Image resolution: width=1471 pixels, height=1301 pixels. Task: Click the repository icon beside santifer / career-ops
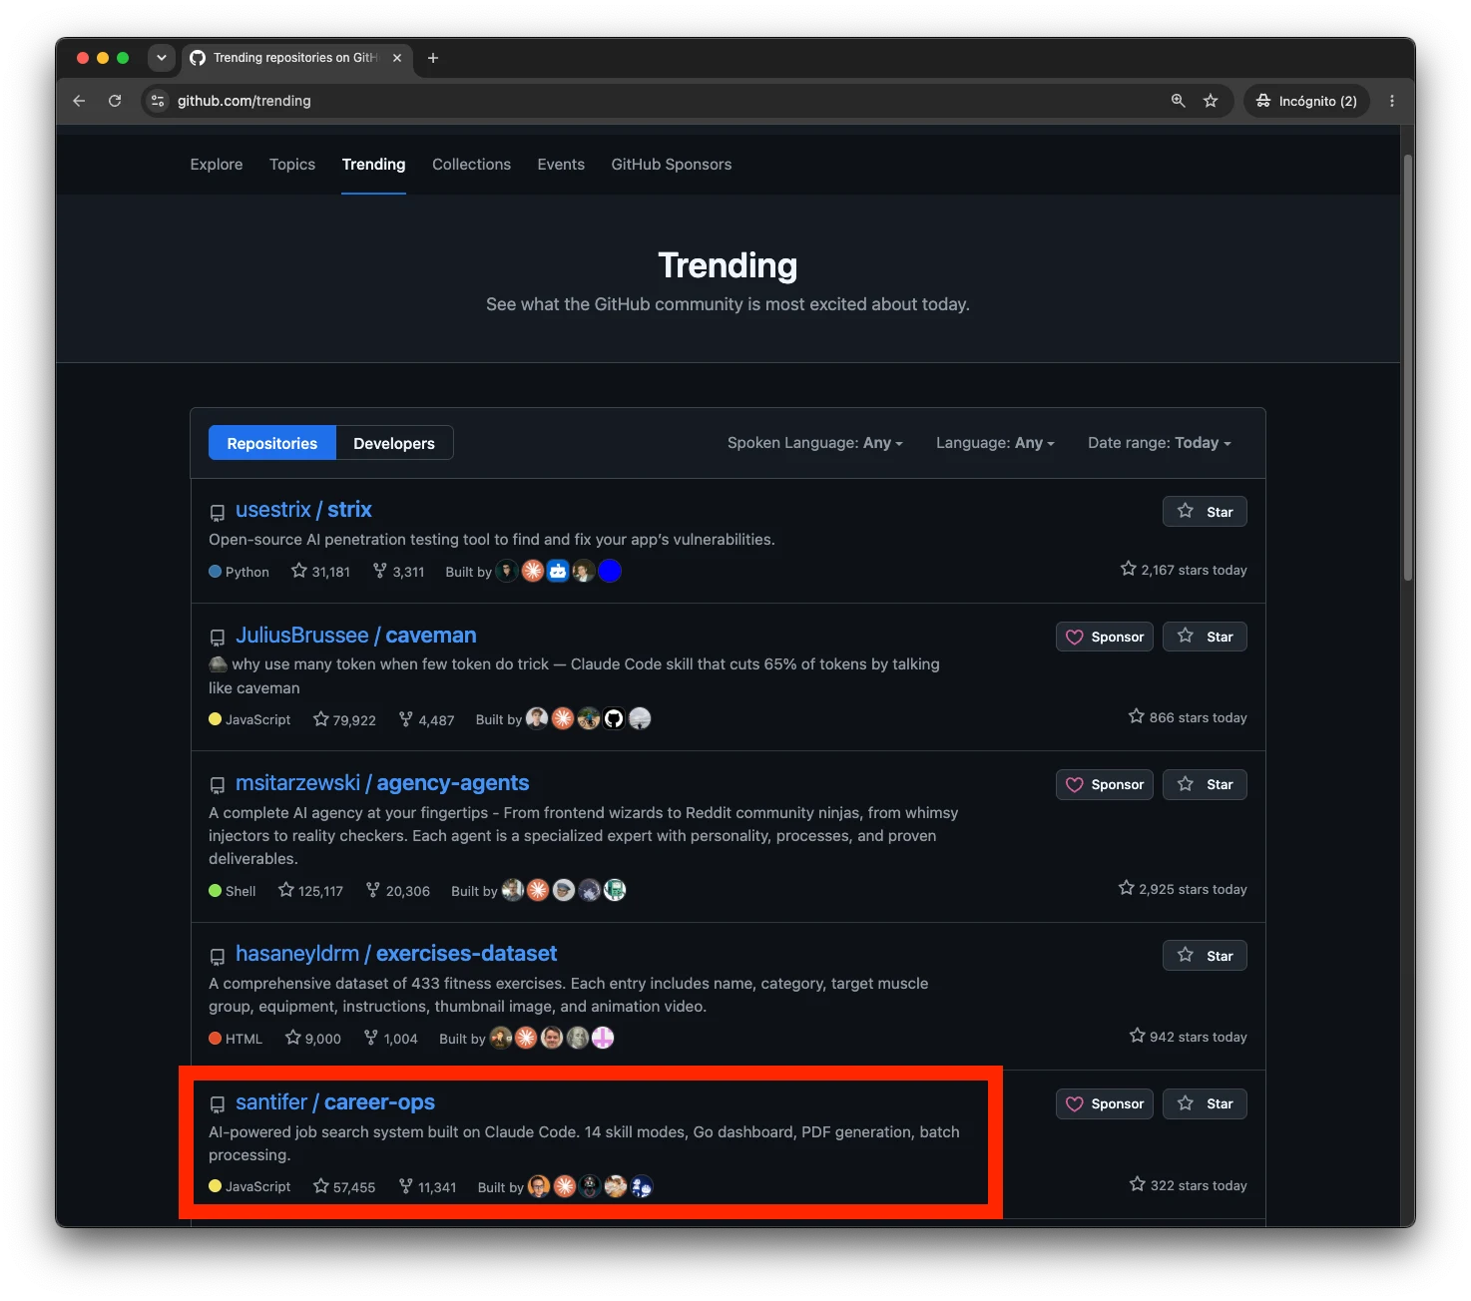point(217,1105)
